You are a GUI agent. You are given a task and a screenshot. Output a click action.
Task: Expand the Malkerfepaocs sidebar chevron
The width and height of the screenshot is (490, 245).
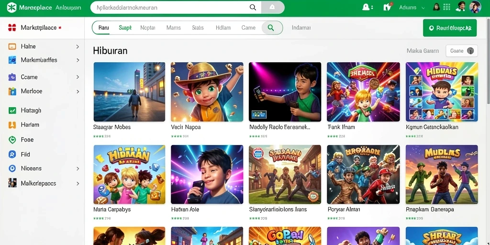point(78,183)
